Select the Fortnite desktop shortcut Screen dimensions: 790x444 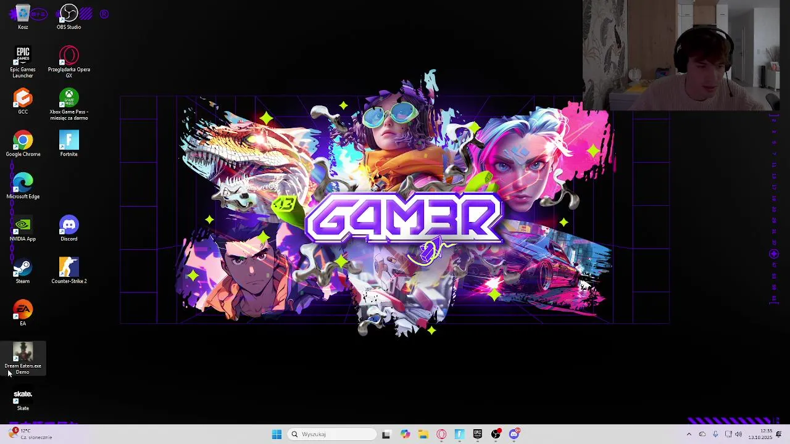(x=69, y=144)
